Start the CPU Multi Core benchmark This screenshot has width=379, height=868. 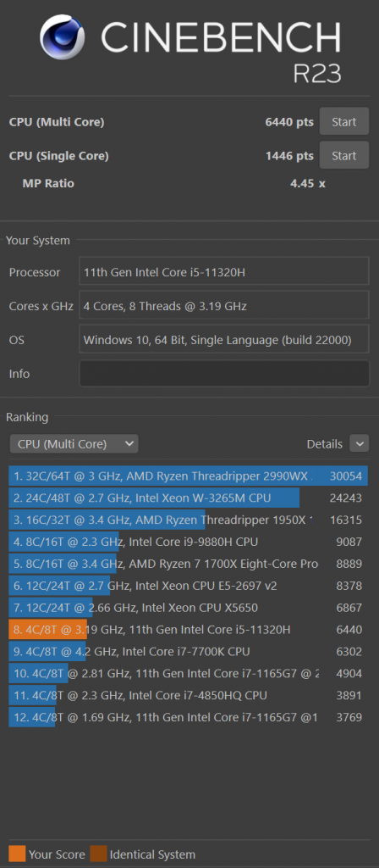[343, 122]
